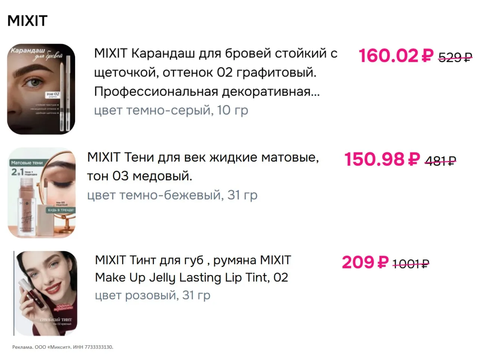
Task: Open the eyebrow pencil product image
Action: point(41,89)
